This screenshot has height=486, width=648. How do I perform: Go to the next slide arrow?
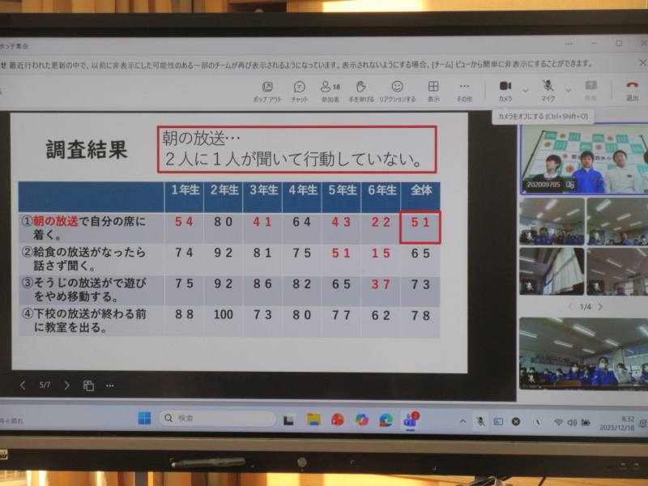[66, 386]
